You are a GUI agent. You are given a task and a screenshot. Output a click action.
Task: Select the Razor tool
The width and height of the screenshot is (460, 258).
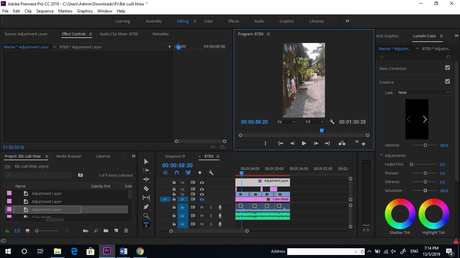pyautogui.click(x=146, y=188)
